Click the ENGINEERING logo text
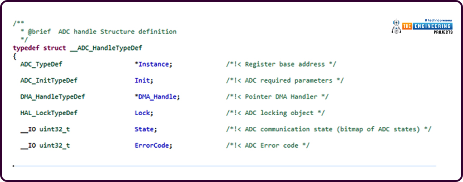Image resolution: width=463 pixels, height=182 pixels. [x=432, y=26]
